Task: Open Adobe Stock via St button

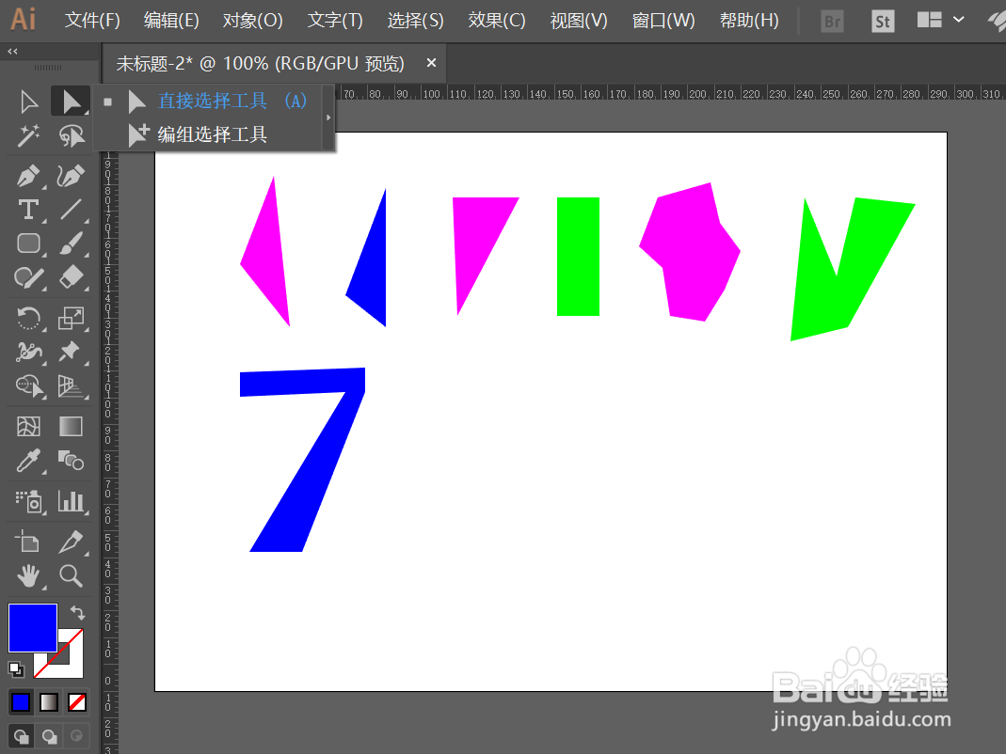Action: (x=883, y=22)
